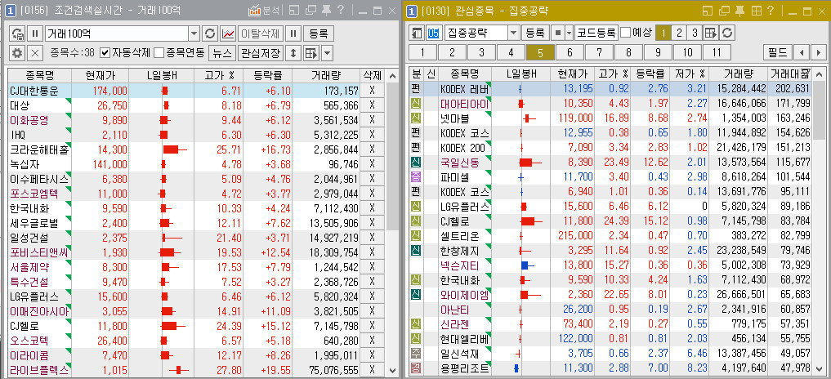Click the grid layout icon in 관심종목 title bar

[x=756, y=10]
